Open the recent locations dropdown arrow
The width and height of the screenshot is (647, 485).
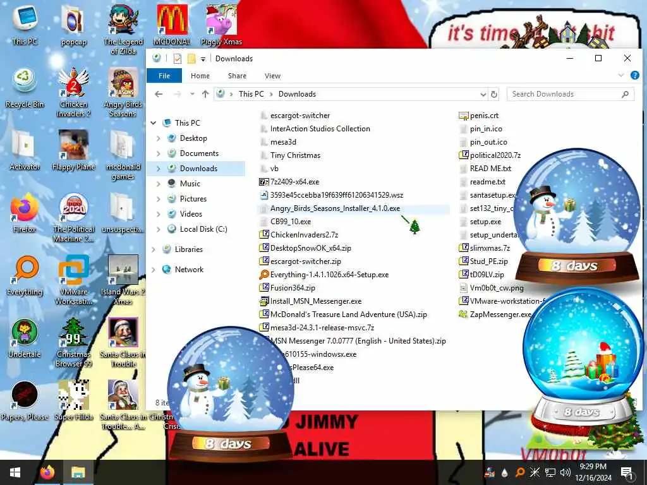pyautogui.click(x=192, y=94)
